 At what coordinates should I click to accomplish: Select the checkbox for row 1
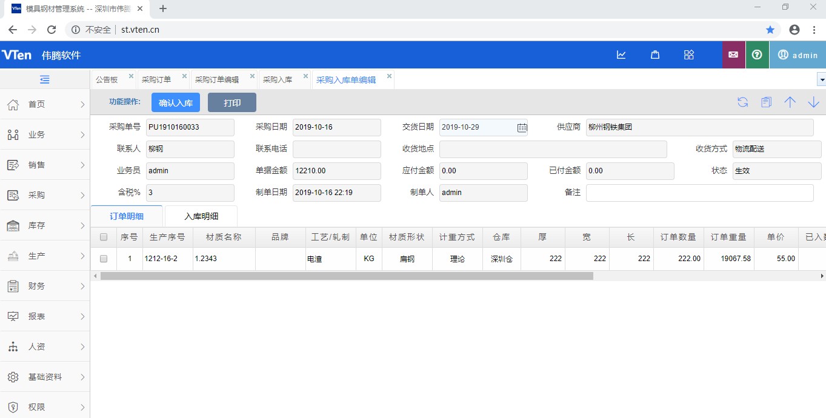pos(104,259)
